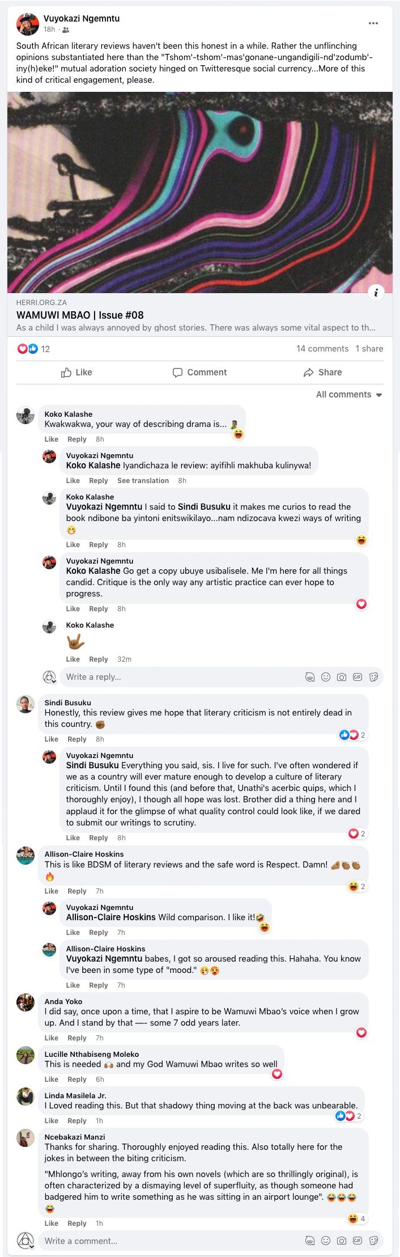Toggle Like on the main post
The height and width of the screenshot is (1257, 400).
coord(76,372)
